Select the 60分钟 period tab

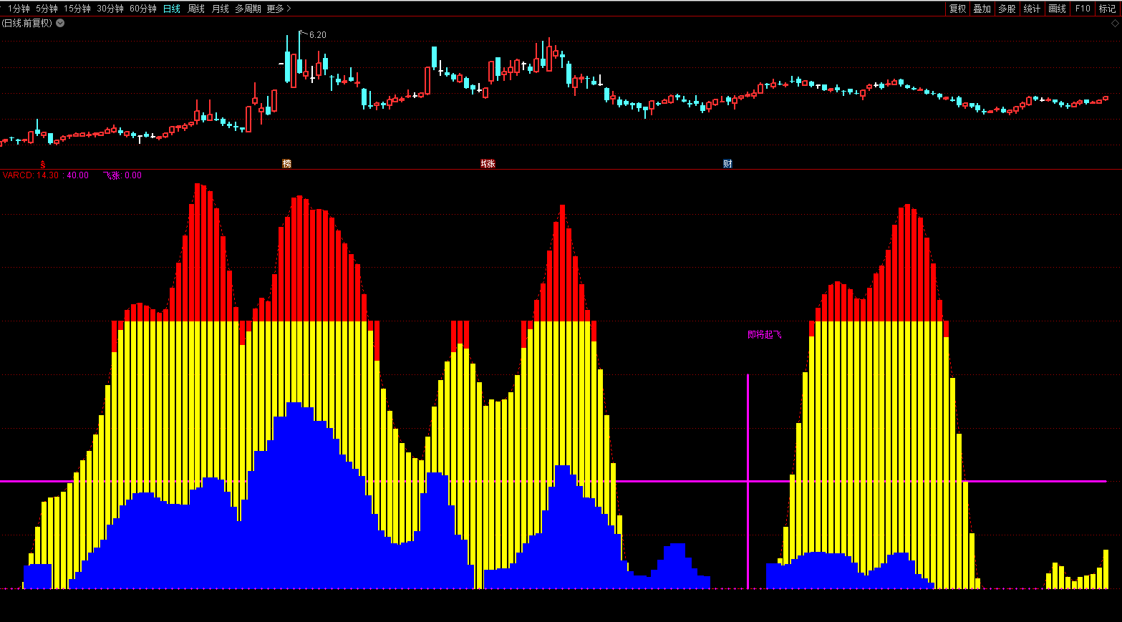143,9
